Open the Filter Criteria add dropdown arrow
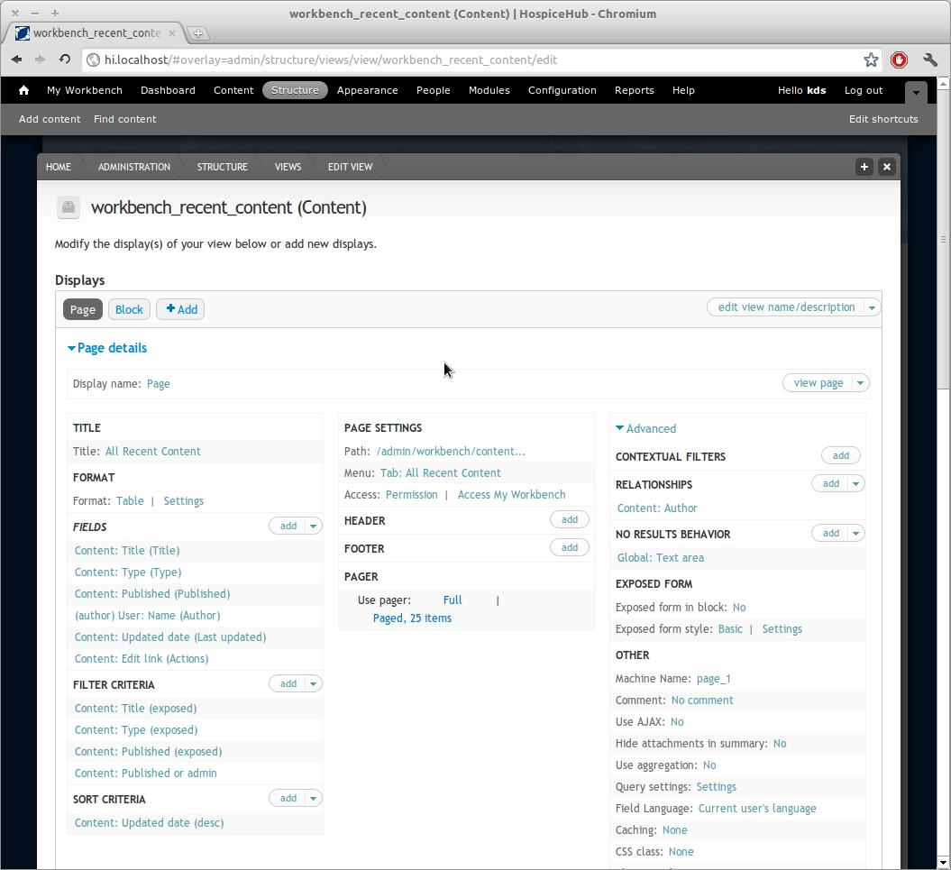 coord(313,683)
